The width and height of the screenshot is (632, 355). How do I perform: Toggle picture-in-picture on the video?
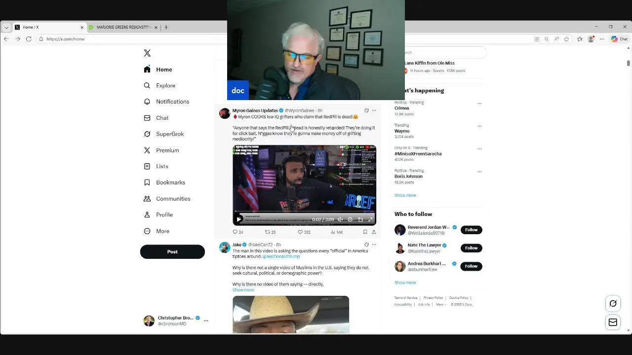[360, 219]
